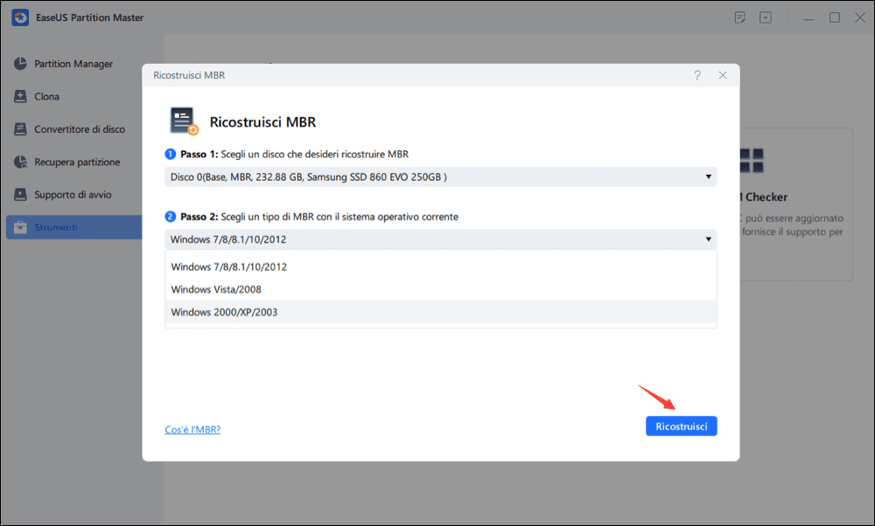The width and height of the screenshot is (875, 526).
Task: Minimize the EaseUS Partition Master window
Action: (808, 18)
